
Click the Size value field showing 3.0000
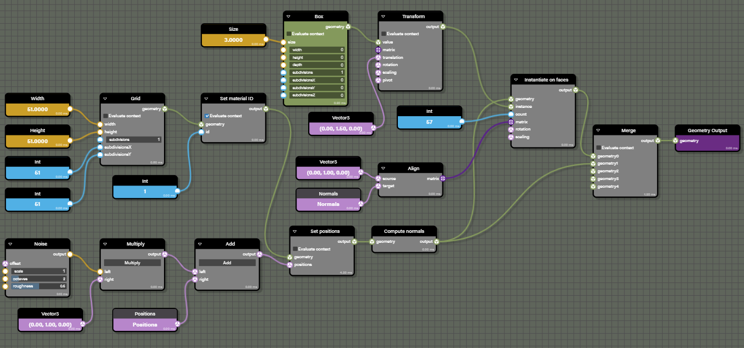click(x=233, y=39)
